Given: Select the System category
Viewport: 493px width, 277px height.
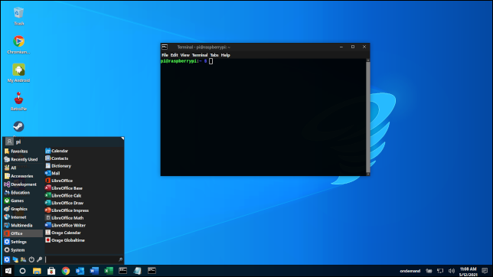Looking at the screenshot, I should click(23, 250).
